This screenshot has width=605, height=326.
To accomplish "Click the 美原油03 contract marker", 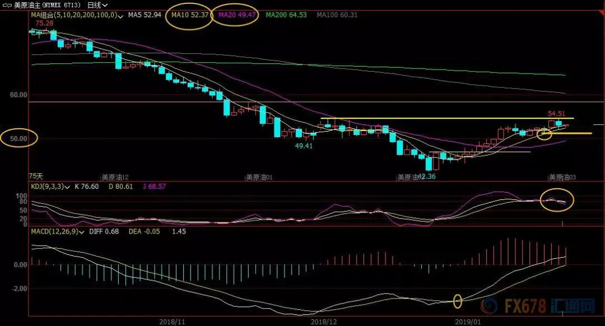I will 562,178.
